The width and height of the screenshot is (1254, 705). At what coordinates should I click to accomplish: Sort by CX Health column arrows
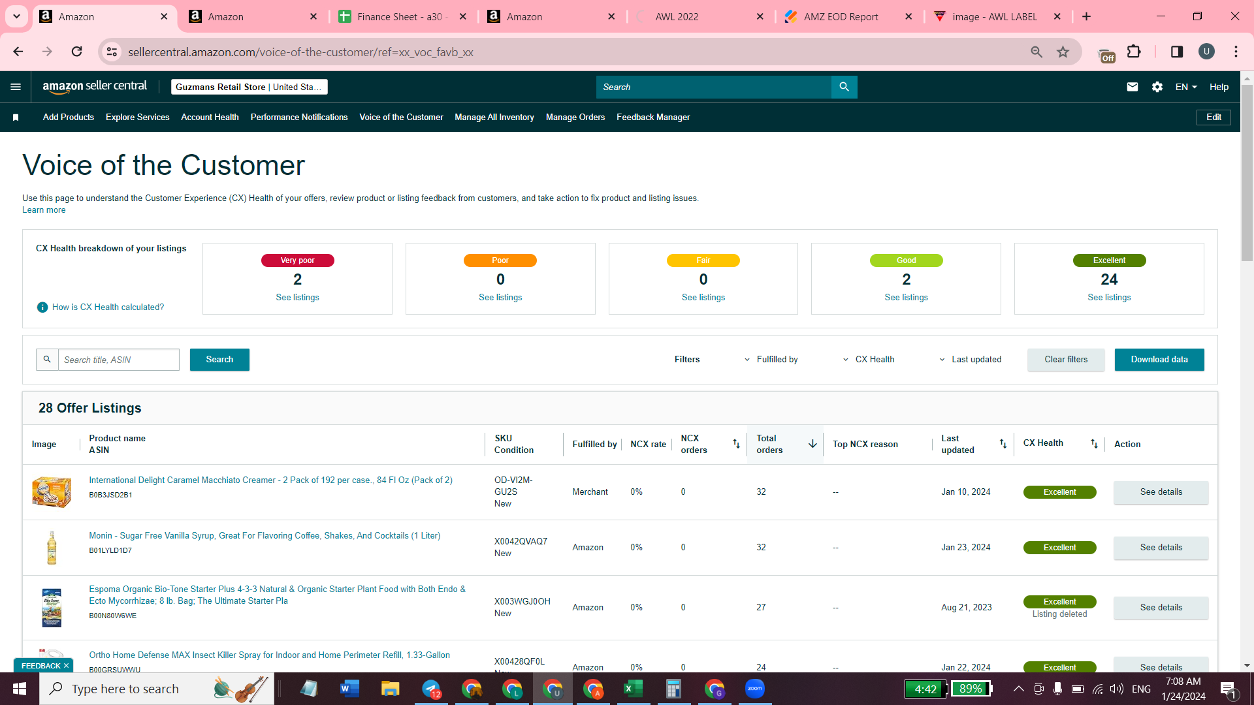pos(1094,444)
